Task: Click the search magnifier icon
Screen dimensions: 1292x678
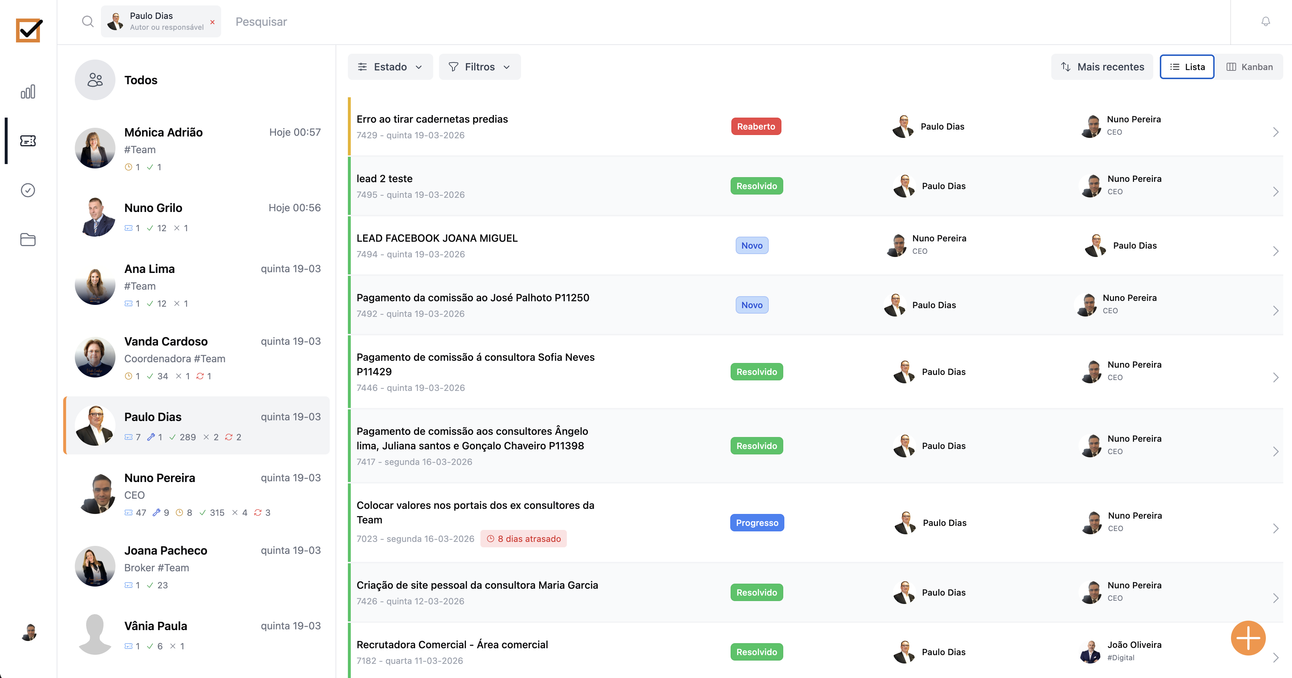Action: coord(88,21)
